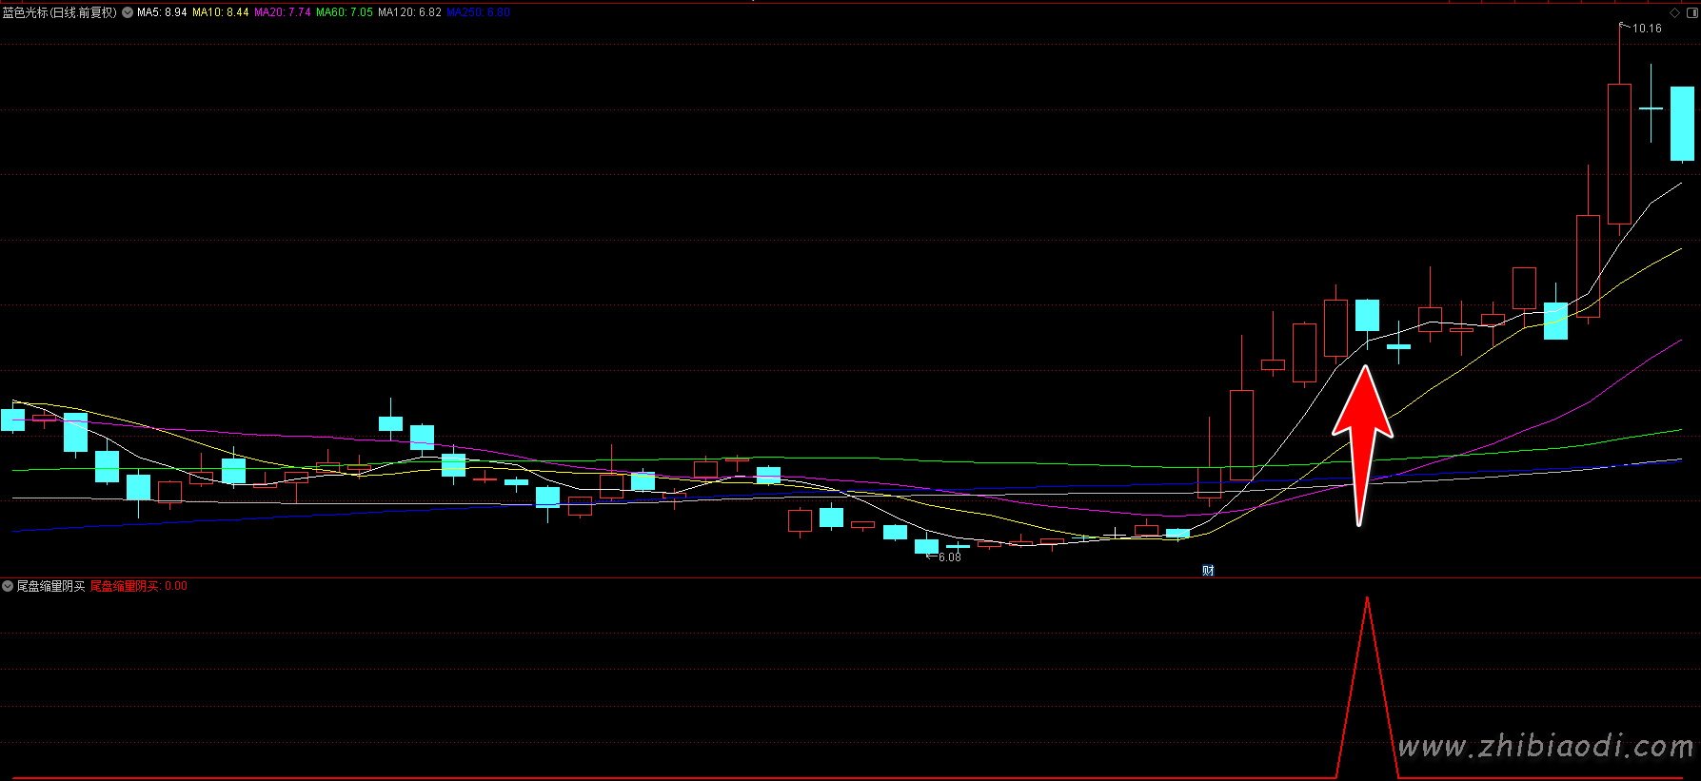Select the magenta MA20: 7.74 label
Screen dimensions: 1701x781
tap(282, 12)
